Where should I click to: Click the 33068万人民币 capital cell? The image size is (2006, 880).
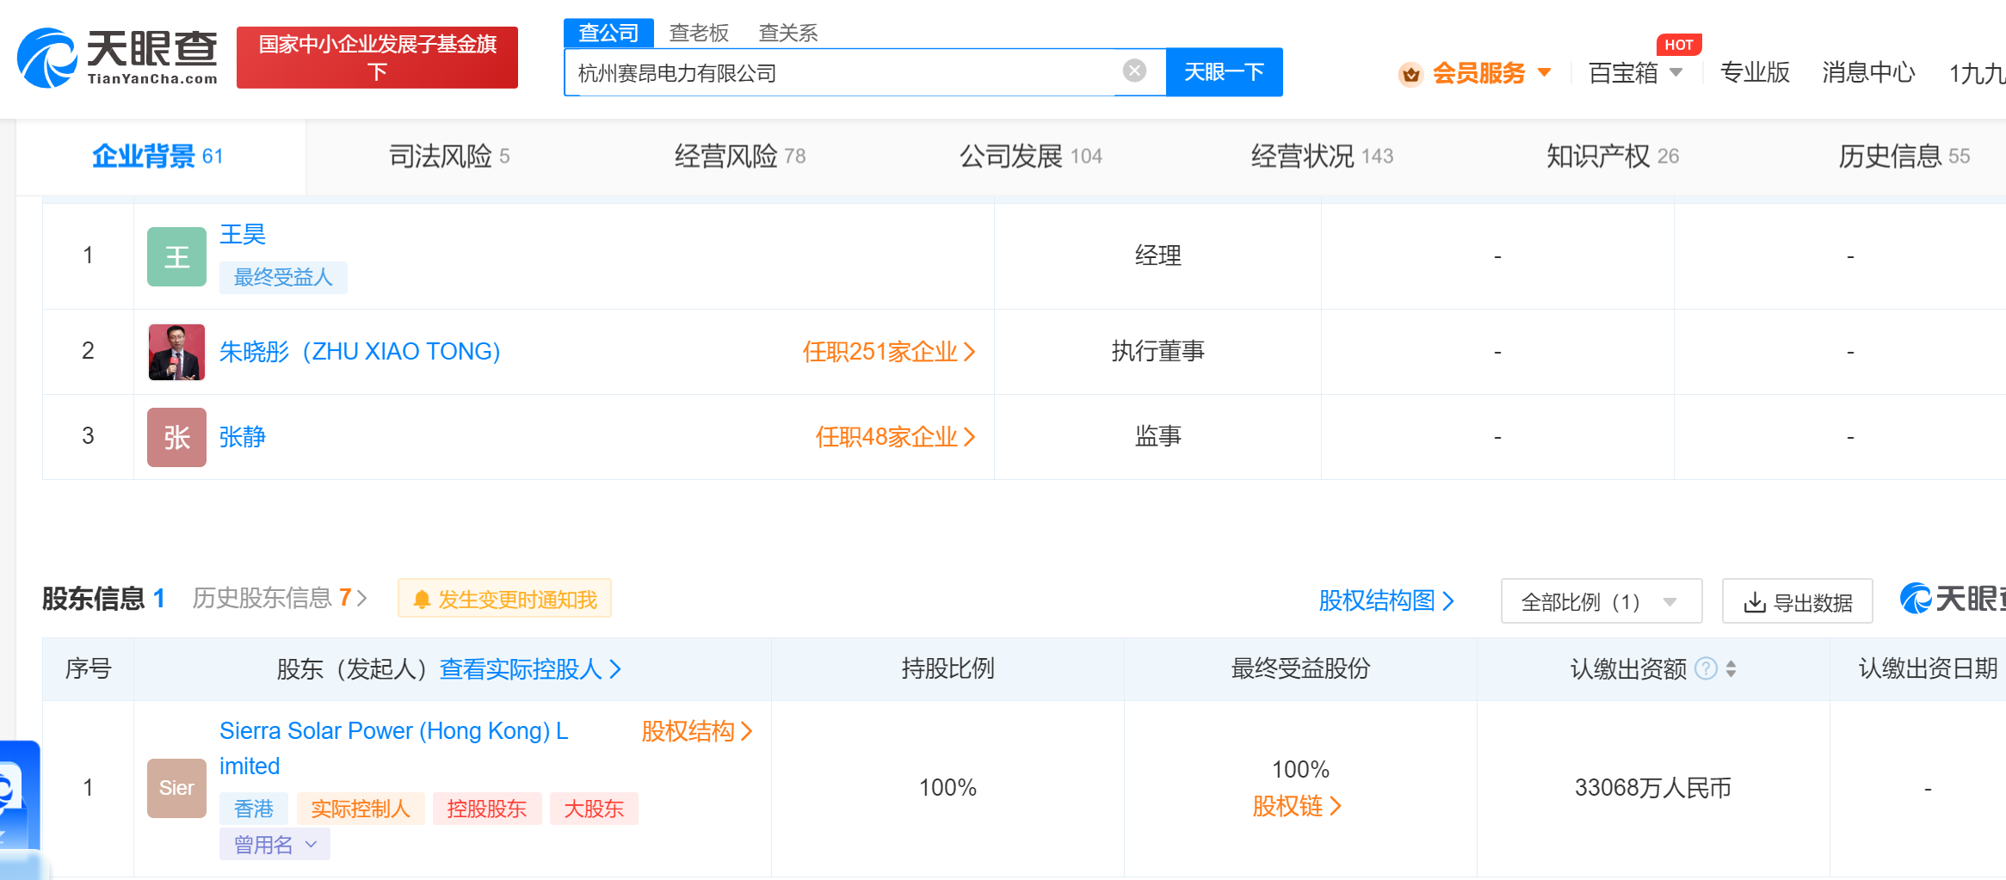click(x=1653, y=788)
